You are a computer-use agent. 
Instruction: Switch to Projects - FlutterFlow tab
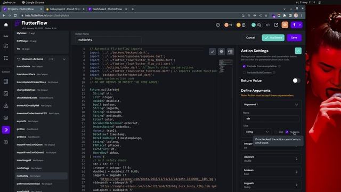point(21,9)
